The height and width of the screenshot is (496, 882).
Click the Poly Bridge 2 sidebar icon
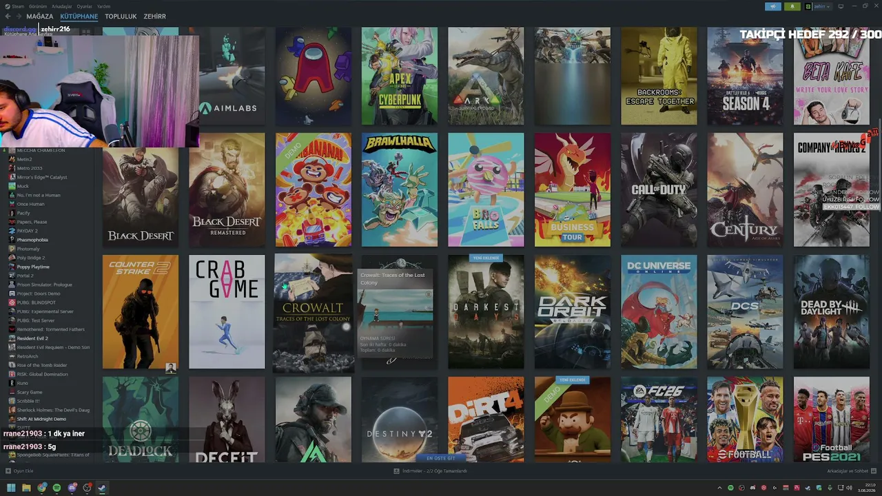coord(12,258)
